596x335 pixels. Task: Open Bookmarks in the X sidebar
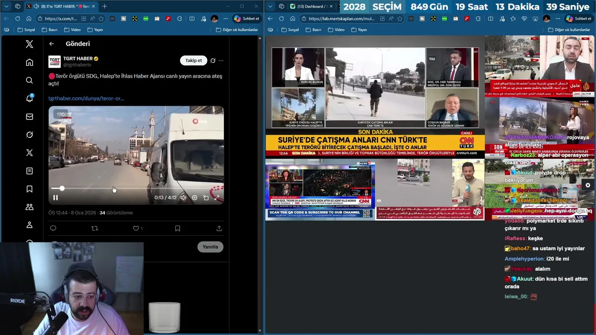tap(29, 189)
